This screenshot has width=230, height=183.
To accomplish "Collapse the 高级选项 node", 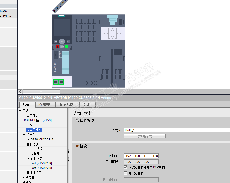I will tap(24, 144).
